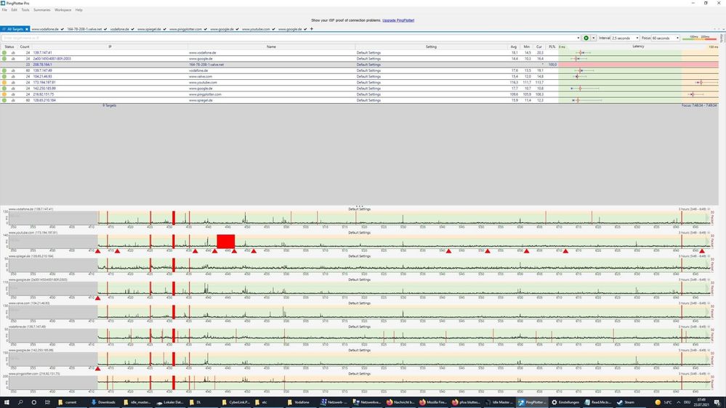
Task: Click the green Start/Resume tracing button
Action: click(586, 38)
